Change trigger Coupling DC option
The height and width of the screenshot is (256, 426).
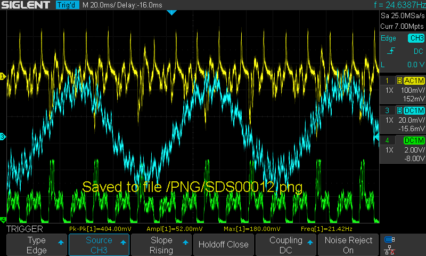(x=286, y=245)
